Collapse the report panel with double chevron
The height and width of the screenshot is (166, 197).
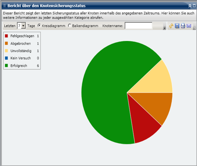pyautogui.click(x=190, y=6)
